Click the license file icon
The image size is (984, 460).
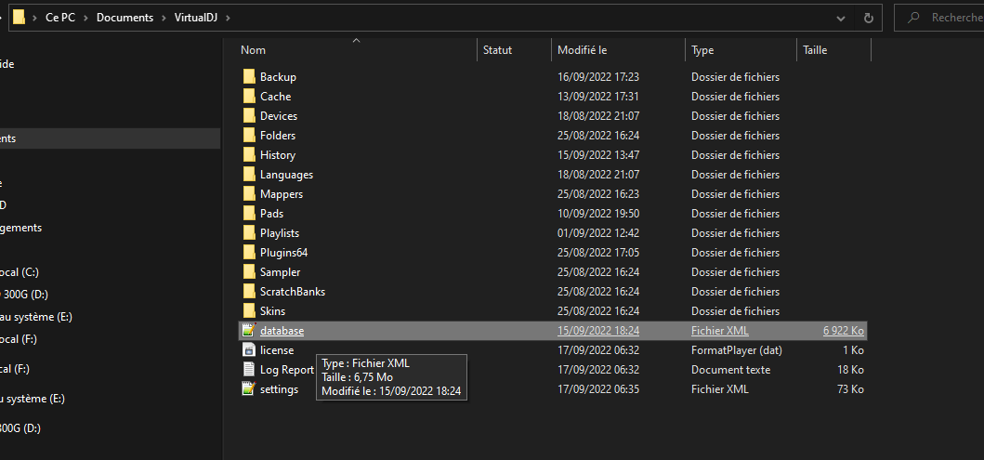tap(249, 349)
